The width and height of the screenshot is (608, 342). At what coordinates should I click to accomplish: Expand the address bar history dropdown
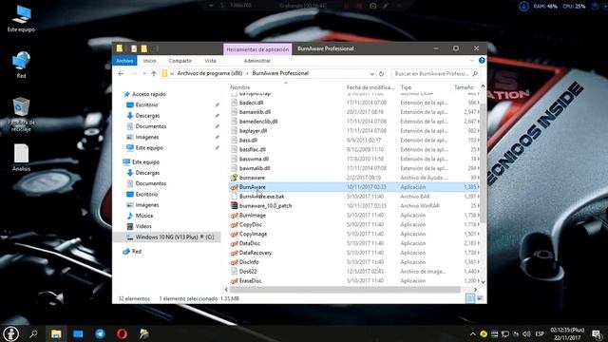(x=372, y=74)
